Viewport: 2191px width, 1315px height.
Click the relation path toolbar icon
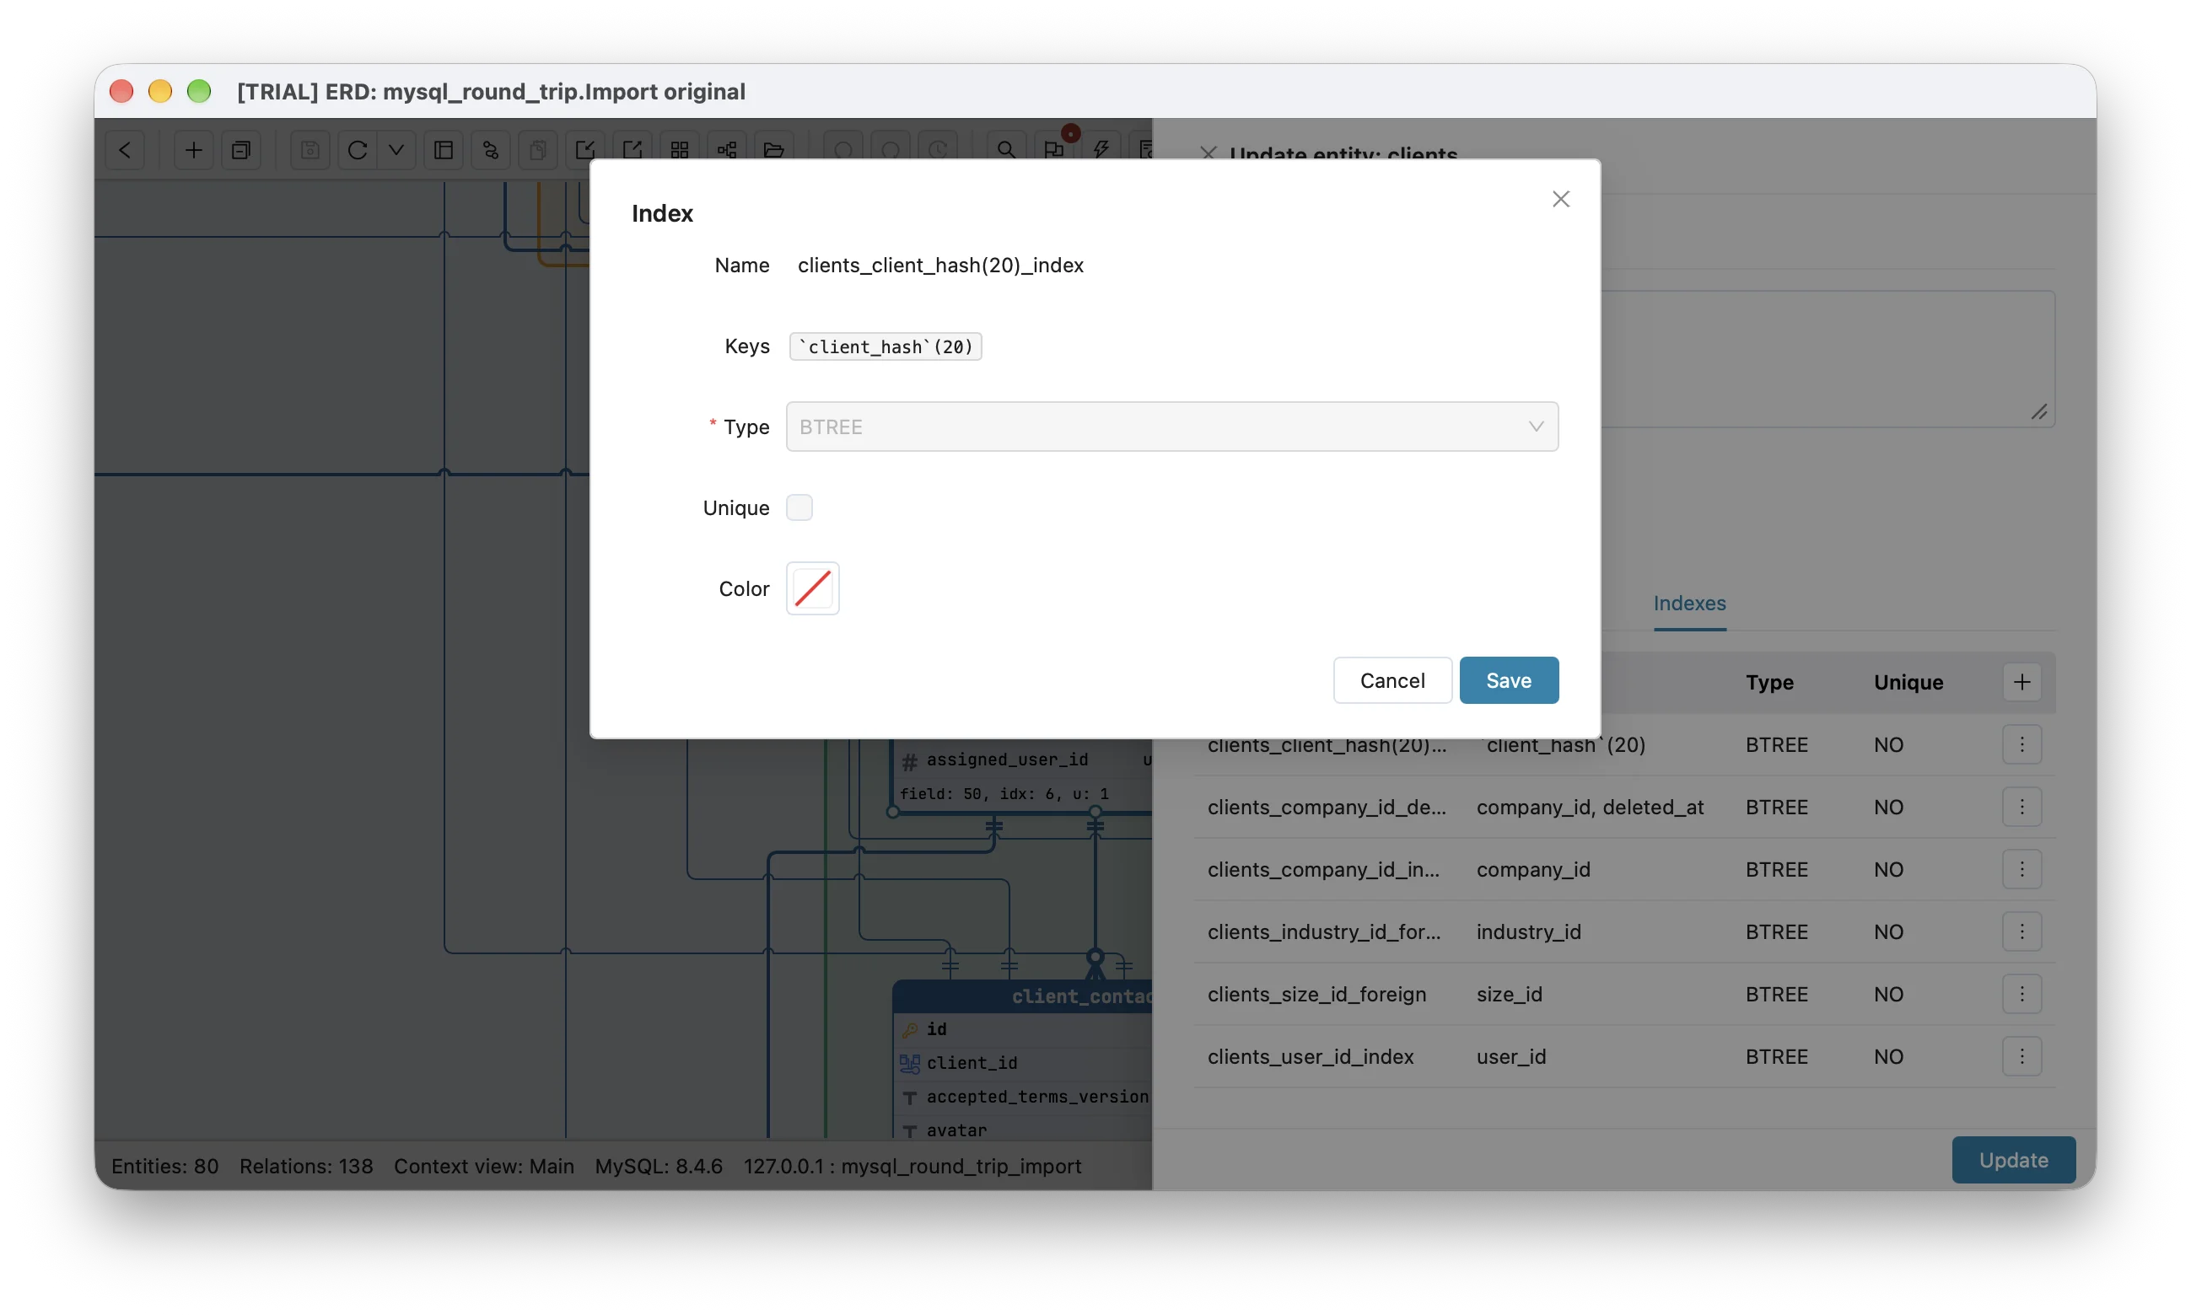(x=490, y=150)
